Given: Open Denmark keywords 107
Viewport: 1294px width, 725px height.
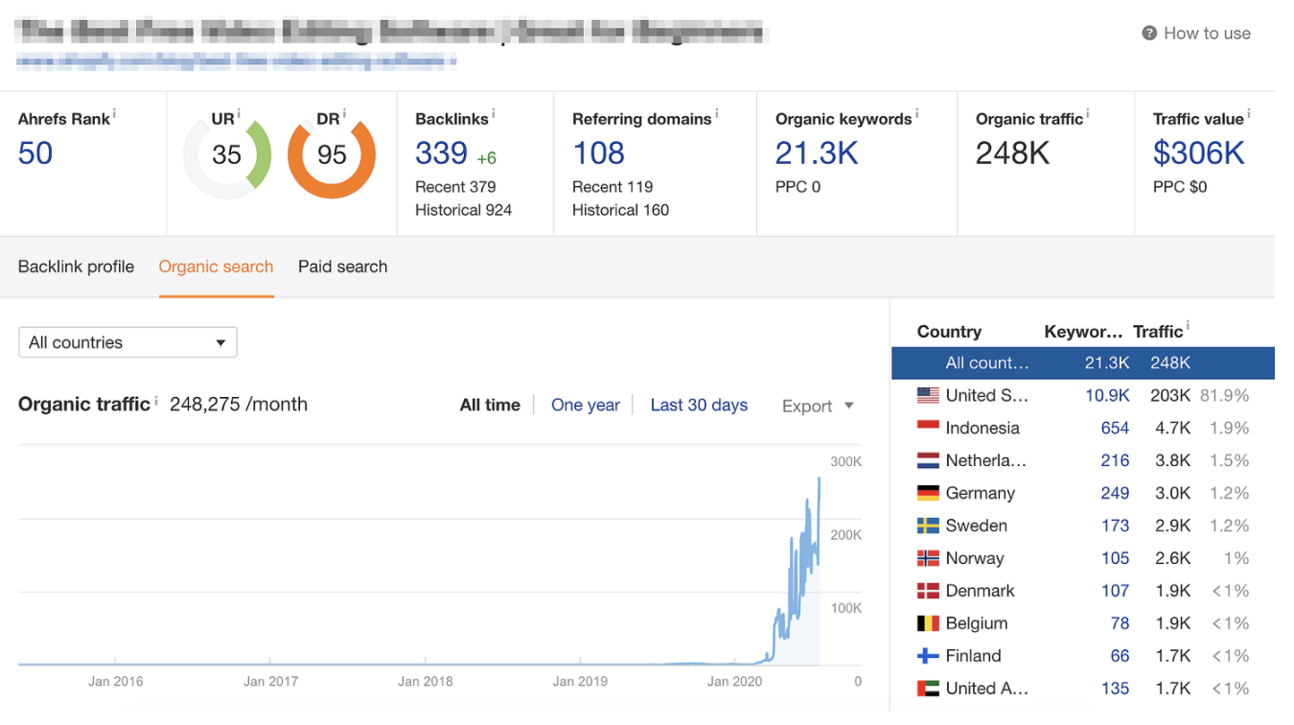Looking at the screenshot, I should coord(1115,591).
